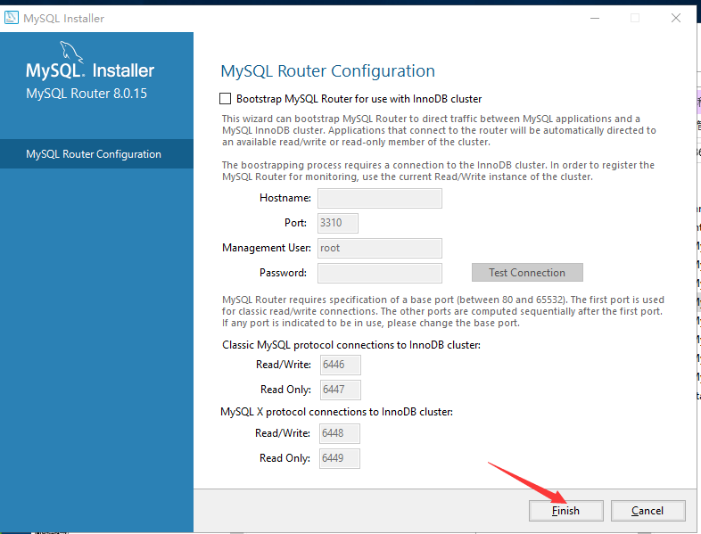Viewport: 701px width, 534px height.
Task: Click the Test Connection button
Action: pos(527,273)
